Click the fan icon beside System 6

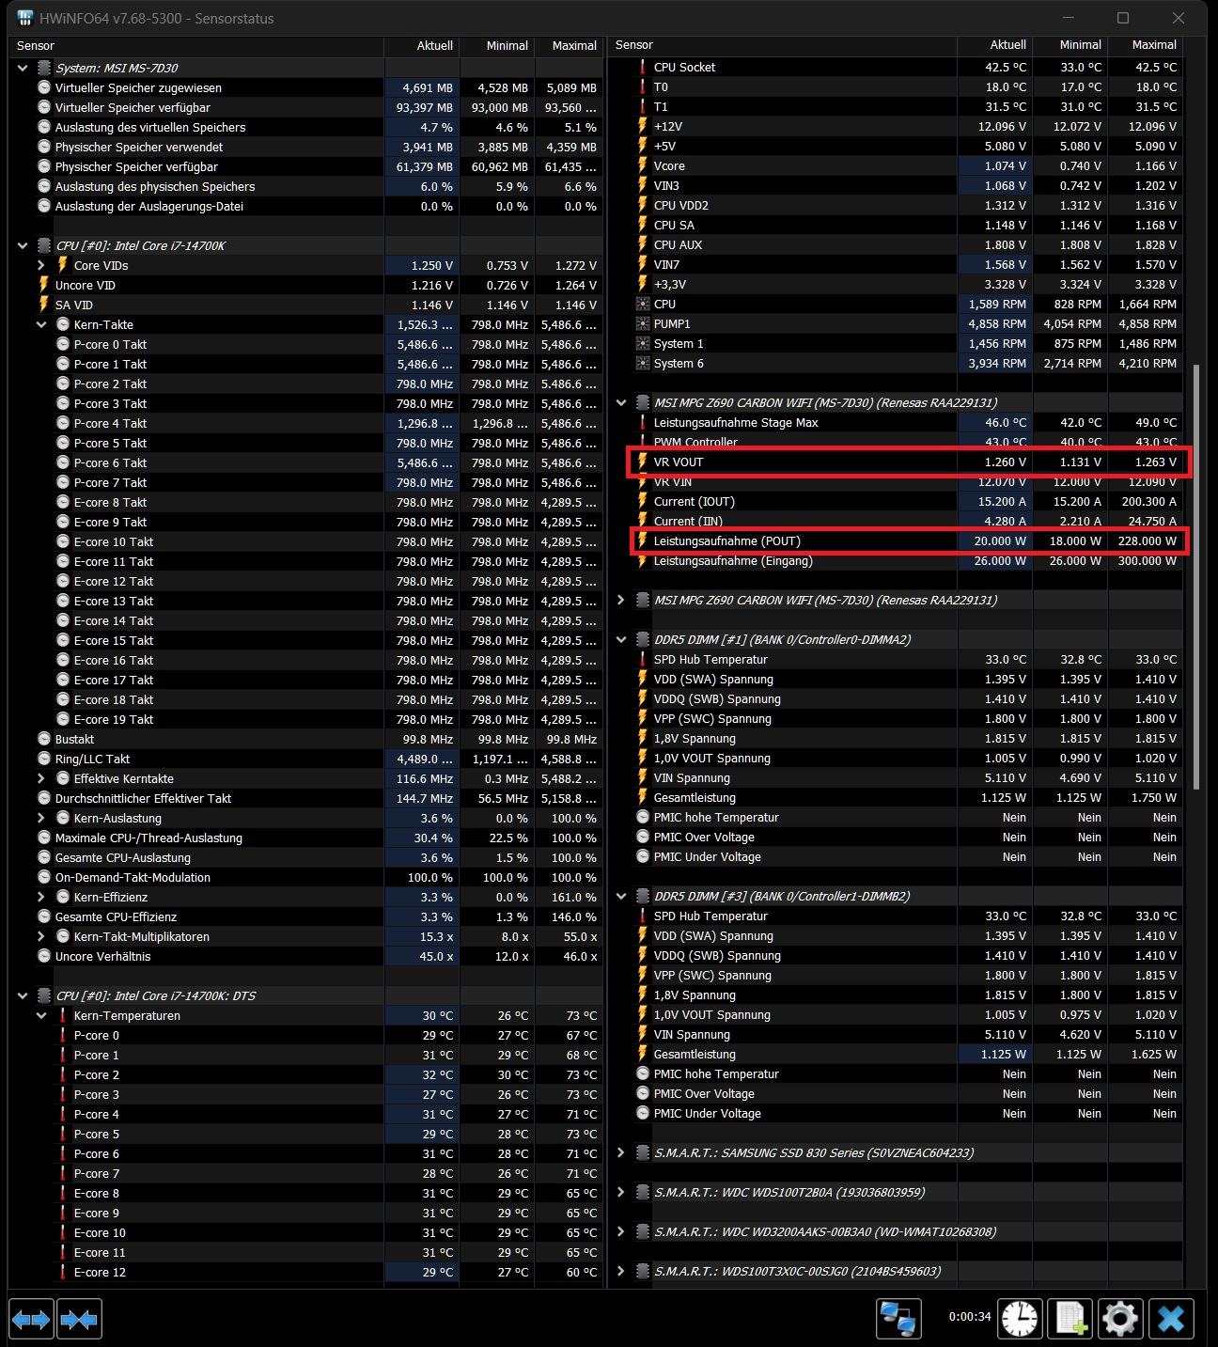tap(643, 363)
